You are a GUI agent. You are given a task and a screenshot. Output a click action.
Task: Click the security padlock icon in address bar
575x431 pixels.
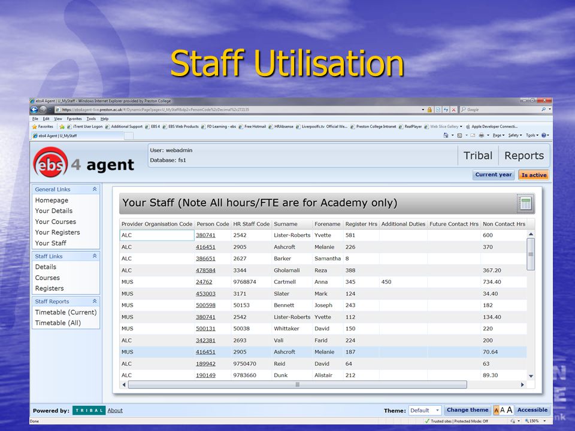coord(430,110)
